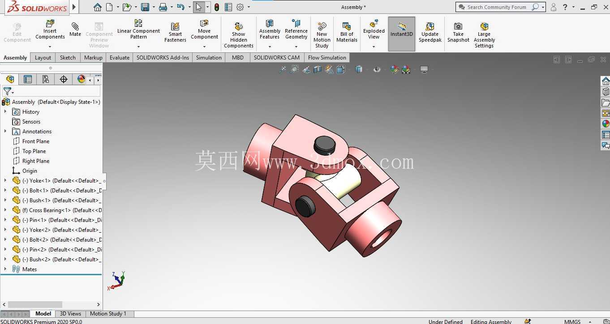The width and height of the screenshot is (610, 324).
Task: Open the DimXpertManager crosshair tab
Action: pos(63,79)
